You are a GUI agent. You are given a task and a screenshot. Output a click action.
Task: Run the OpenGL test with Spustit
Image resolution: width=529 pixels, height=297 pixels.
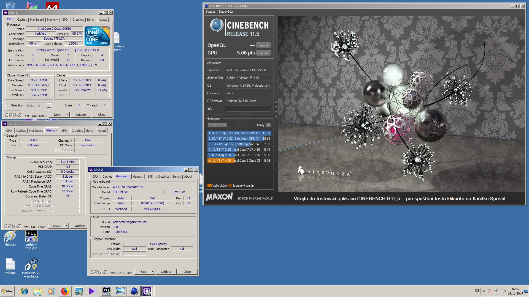point(263,45)
